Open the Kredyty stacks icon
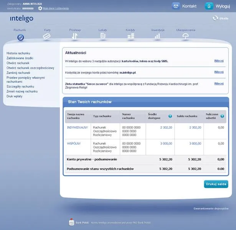Viewport: 236px width, 230px height. (x=131, y=36)
